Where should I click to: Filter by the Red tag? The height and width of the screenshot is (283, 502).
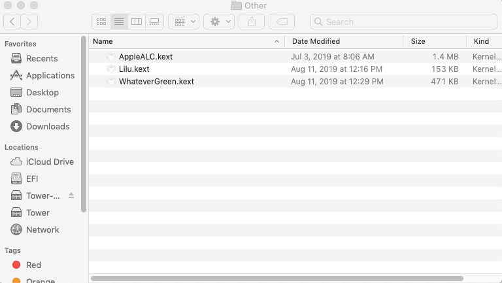27,265
